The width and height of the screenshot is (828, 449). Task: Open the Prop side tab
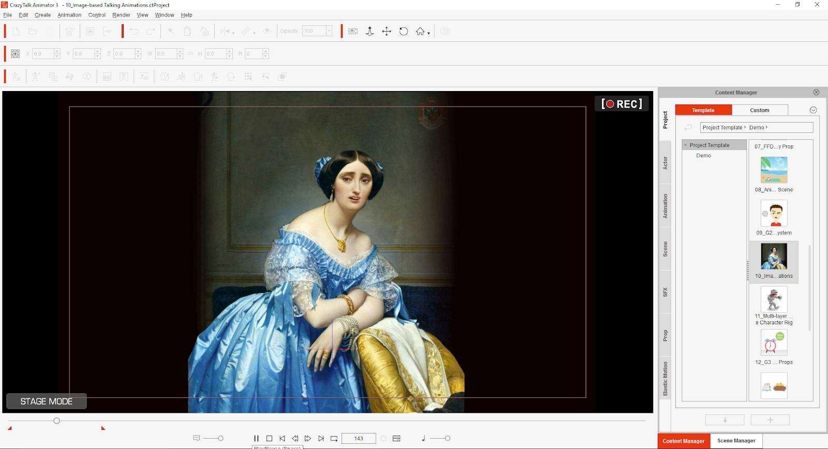pos(666,335)
